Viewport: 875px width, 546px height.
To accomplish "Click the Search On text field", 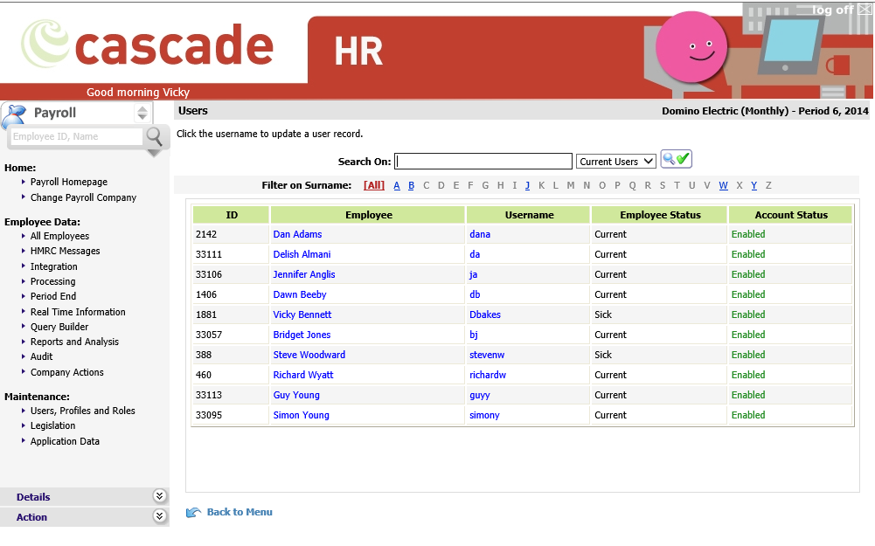I will pos(483,161).
